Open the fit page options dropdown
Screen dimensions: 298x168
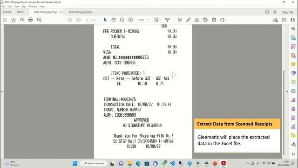(x=157, y=20)
